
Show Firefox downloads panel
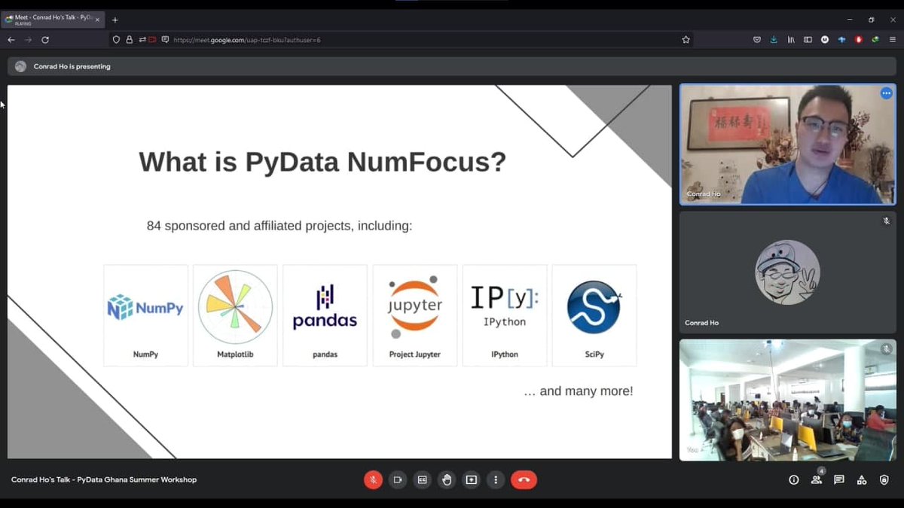pos(774,40)
